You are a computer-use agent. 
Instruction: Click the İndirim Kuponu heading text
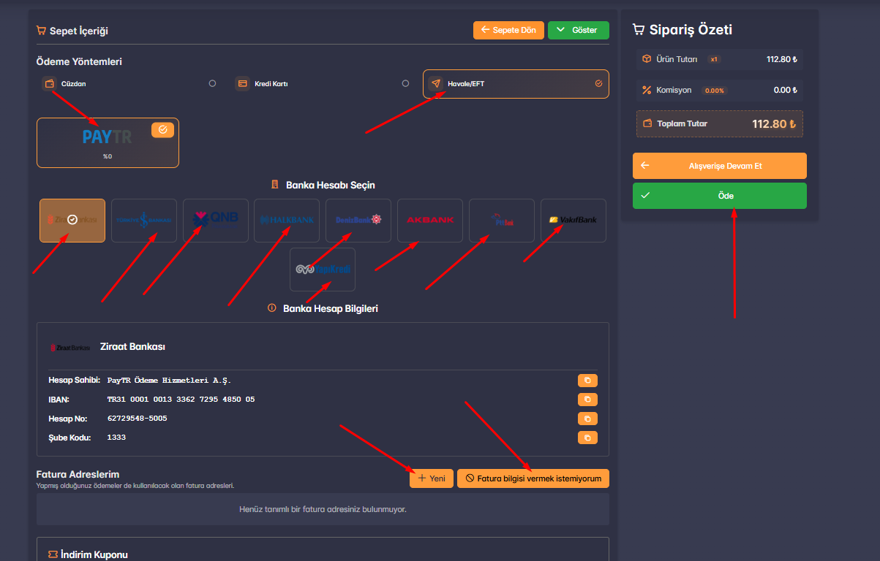(94, 555)
